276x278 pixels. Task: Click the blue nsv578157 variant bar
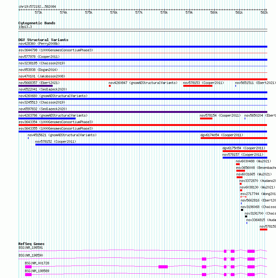coord(245,158)
